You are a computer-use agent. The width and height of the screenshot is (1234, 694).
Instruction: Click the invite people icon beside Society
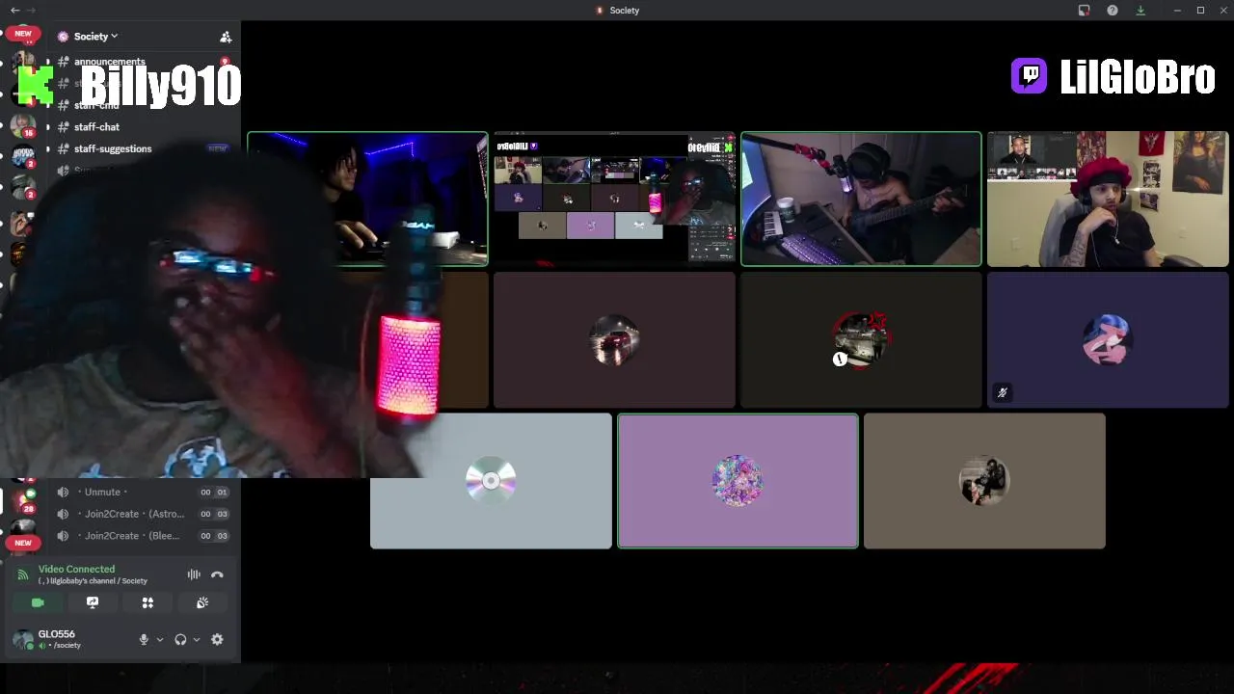click(x=226, y=37)
